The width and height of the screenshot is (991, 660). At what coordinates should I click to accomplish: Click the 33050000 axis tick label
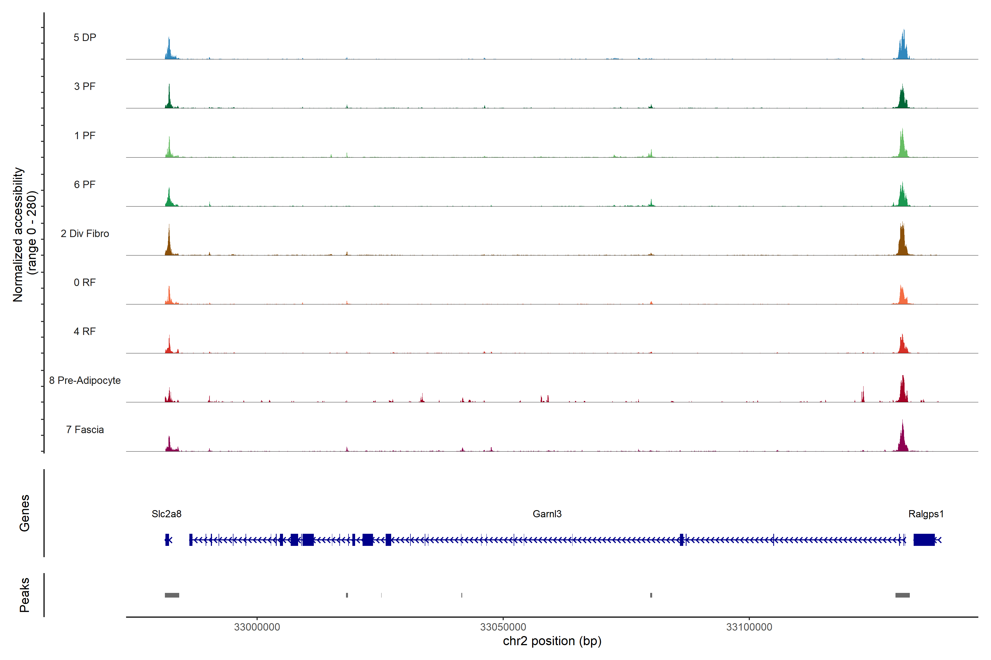pyautogui.click(x=503, y=627)
